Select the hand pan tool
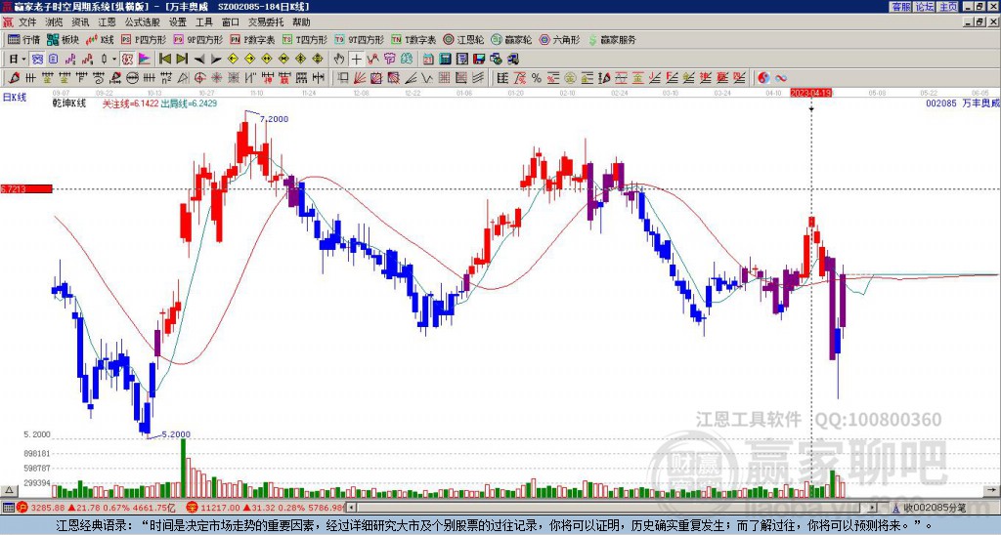The width and height of the screenshot is (1001, 535). tap(339, 60)
